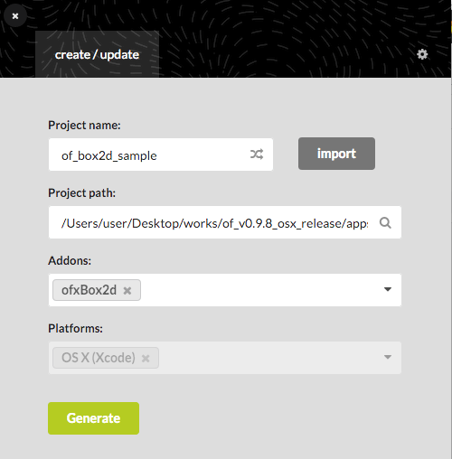Expand the Platforms dropdown arrow
Screen dimensions: 452x459
point(388,357)
